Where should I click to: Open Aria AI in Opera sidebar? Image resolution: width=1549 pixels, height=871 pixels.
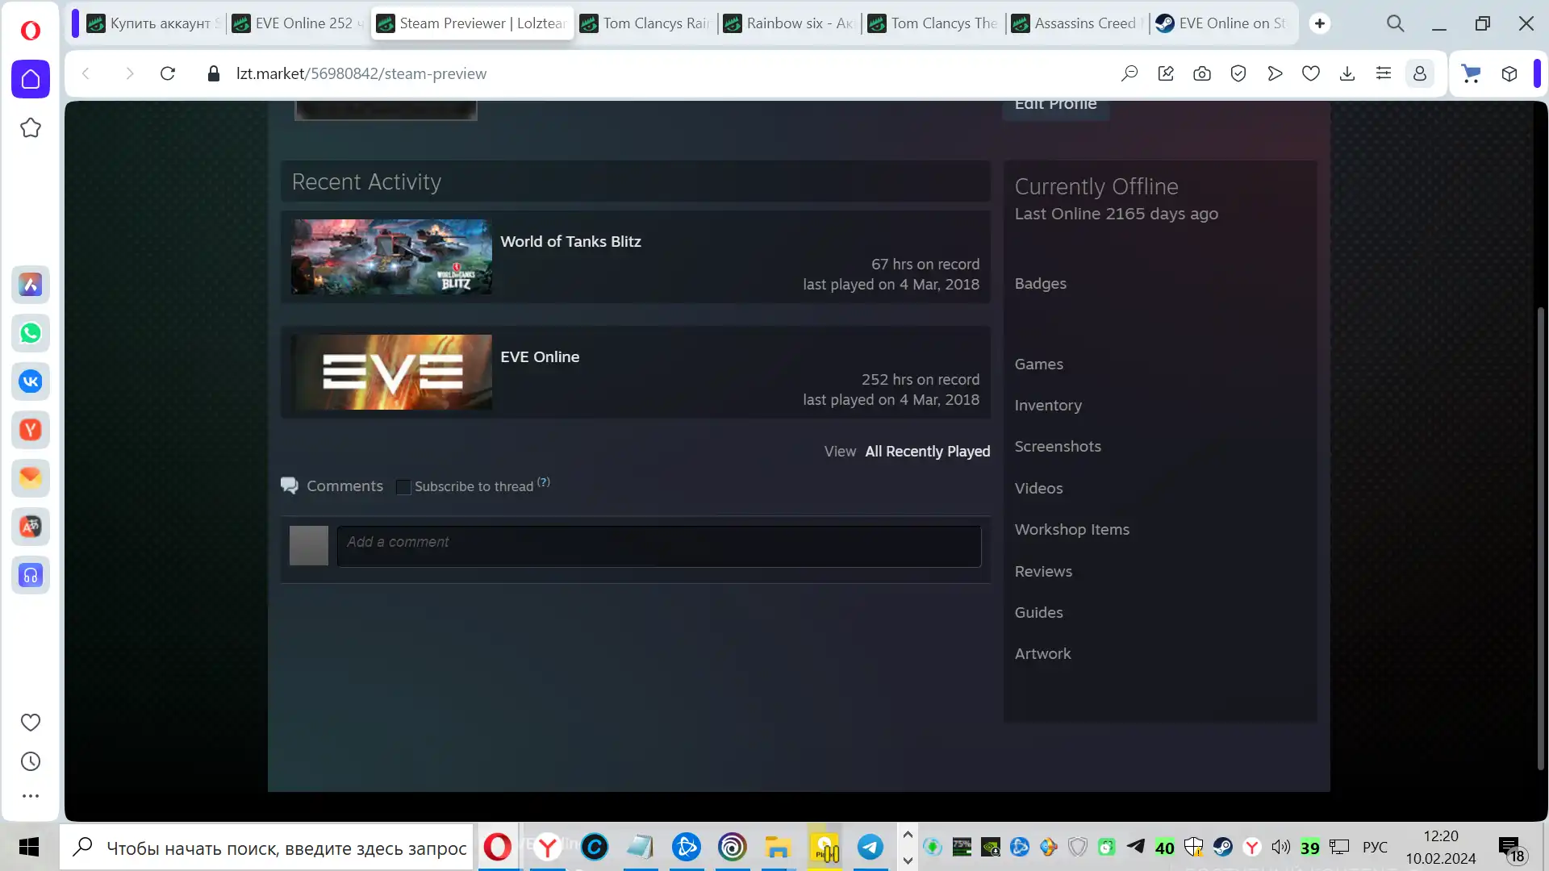[31, 284]
